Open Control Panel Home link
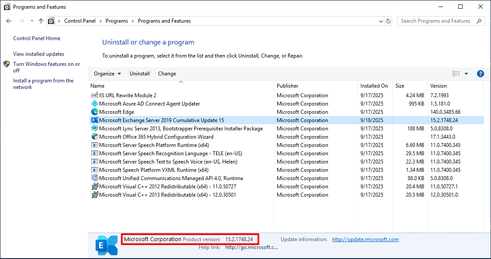Viewport: 491px width, 259px height. pyautogui.click(x=37, y=38)
